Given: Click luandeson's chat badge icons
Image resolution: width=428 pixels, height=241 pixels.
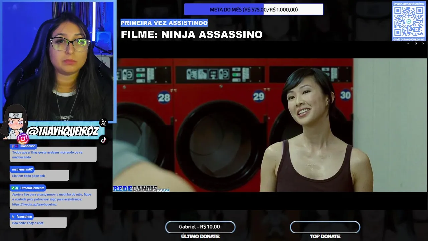Looking at the screenshot, I should (15, 146).
